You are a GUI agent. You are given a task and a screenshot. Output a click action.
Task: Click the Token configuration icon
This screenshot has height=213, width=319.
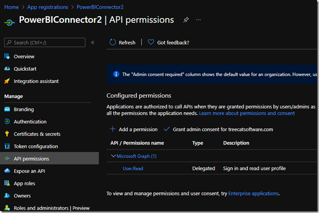7,146
